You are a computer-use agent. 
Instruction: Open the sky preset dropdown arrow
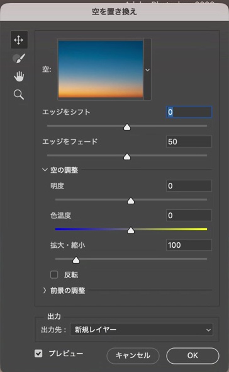(148, 70)
